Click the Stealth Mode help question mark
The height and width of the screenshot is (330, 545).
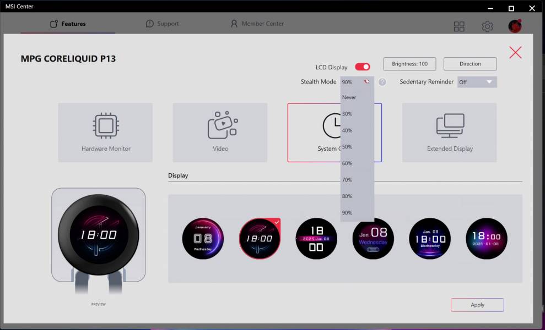click(382, 82)
